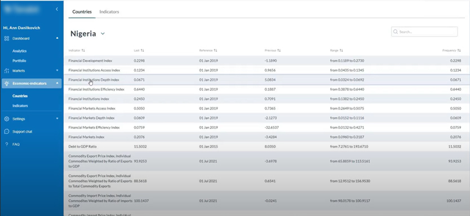
Task: Switch to the Indicators tab
Action: 109,12
